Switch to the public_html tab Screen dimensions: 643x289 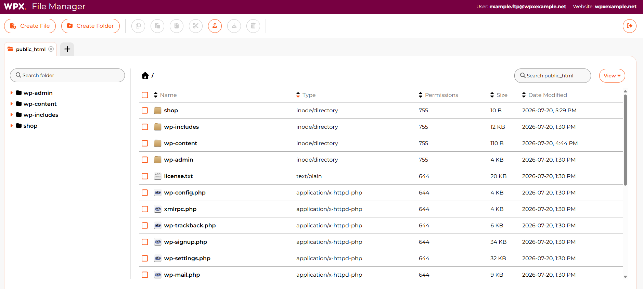(x=30, y=49)
